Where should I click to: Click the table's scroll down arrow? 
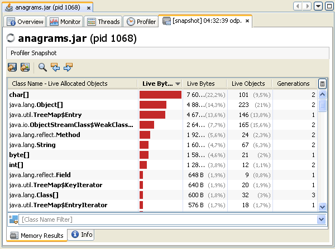[x=322, y=207]
